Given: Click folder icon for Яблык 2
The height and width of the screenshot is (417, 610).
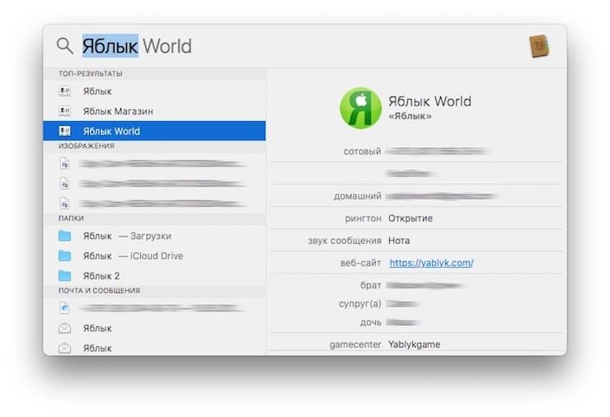Looking at the screenshot, I should 64,275.
